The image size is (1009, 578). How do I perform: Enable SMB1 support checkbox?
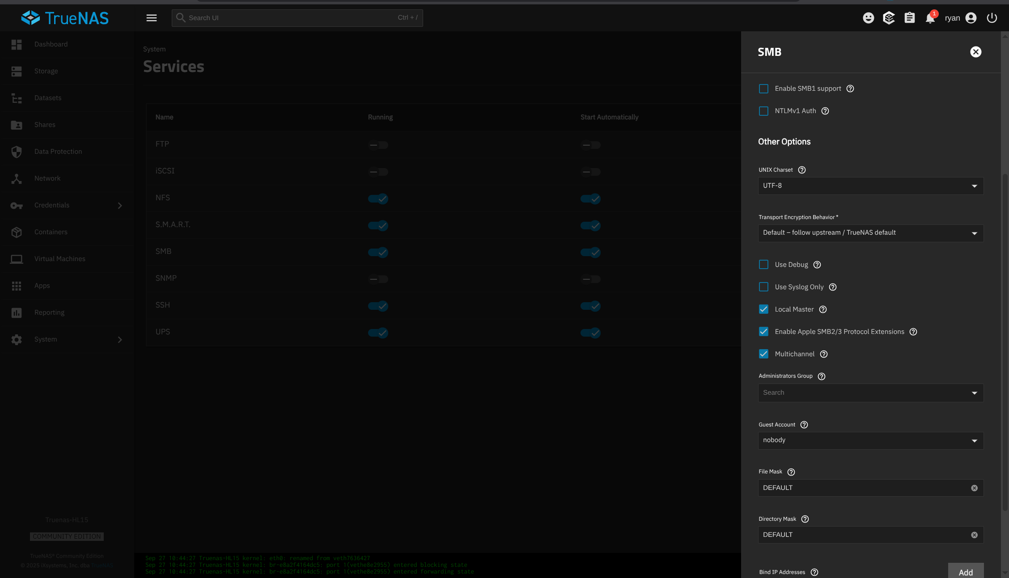coord(763,89)
